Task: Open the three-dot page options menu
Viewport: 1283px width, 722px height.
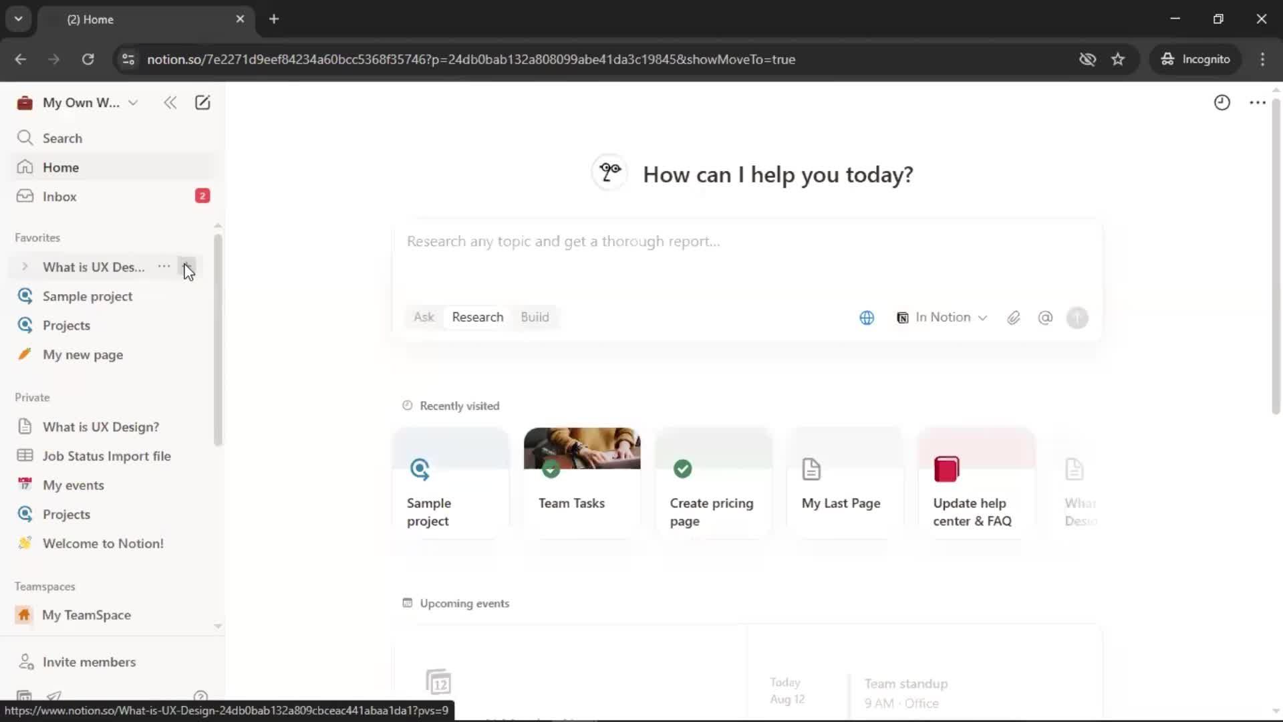Action: 1258,102
